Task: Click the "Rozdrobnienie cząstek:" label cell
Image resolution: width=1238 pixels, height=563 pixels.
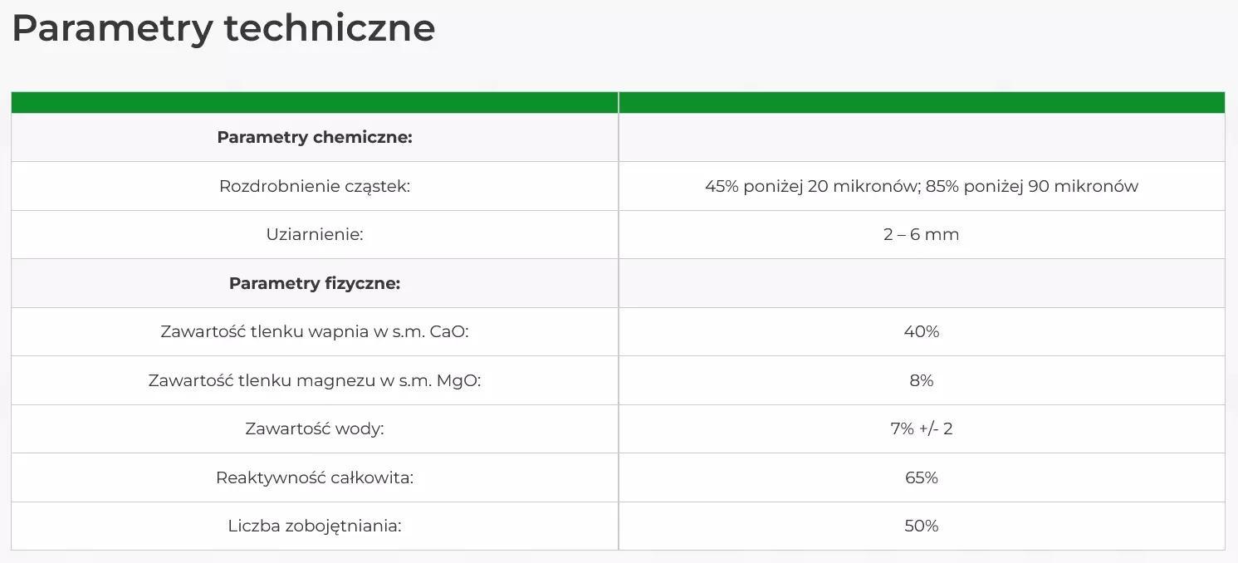Action: (315, 186)
